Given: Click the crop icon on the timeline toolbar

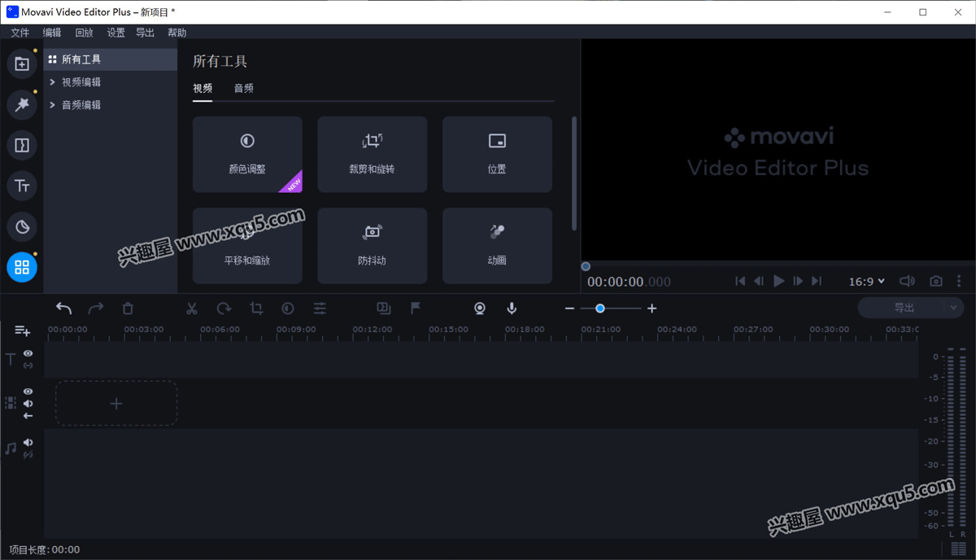Looking at the screenshot, I should pyautogui.click(x=256, y=308).
